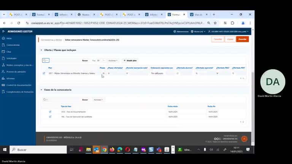Click Buscar in the Oferta section

(x=85, y=61)
